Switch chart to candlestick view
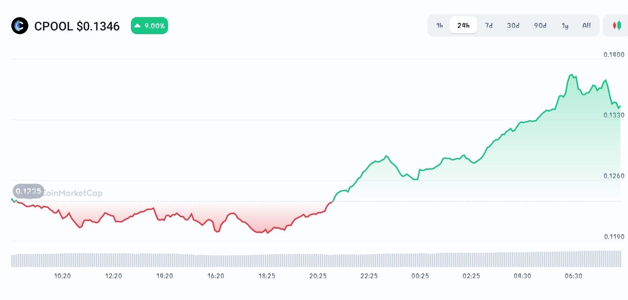 click(x=617, y=25)
